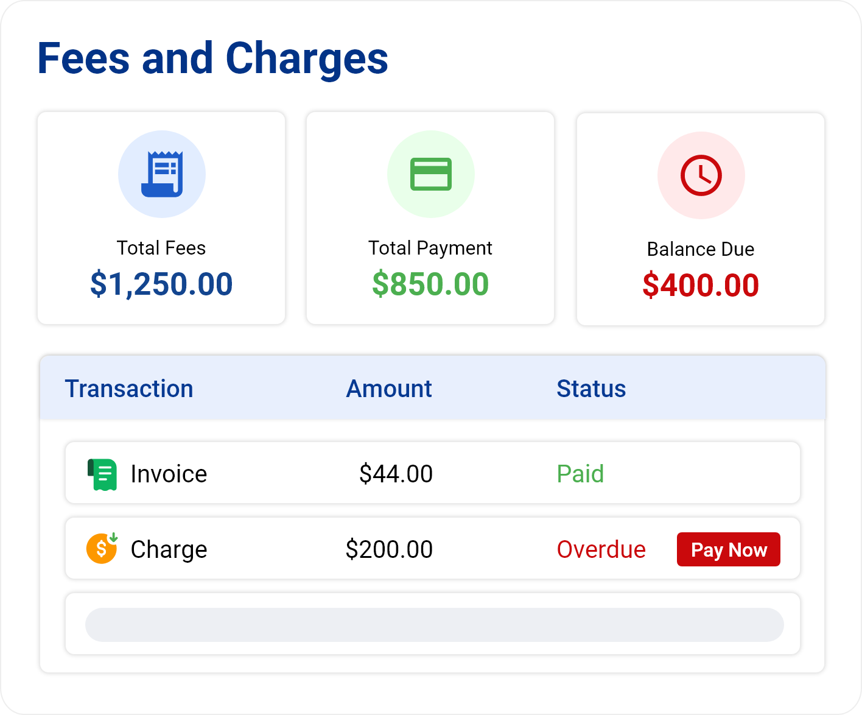862x715 pixels.
Task: Select the Charge transaction row
Action: click(433, 548)
